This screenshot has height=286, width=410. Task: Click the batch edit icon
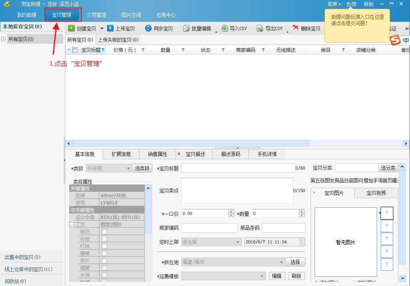coord(186,28)
